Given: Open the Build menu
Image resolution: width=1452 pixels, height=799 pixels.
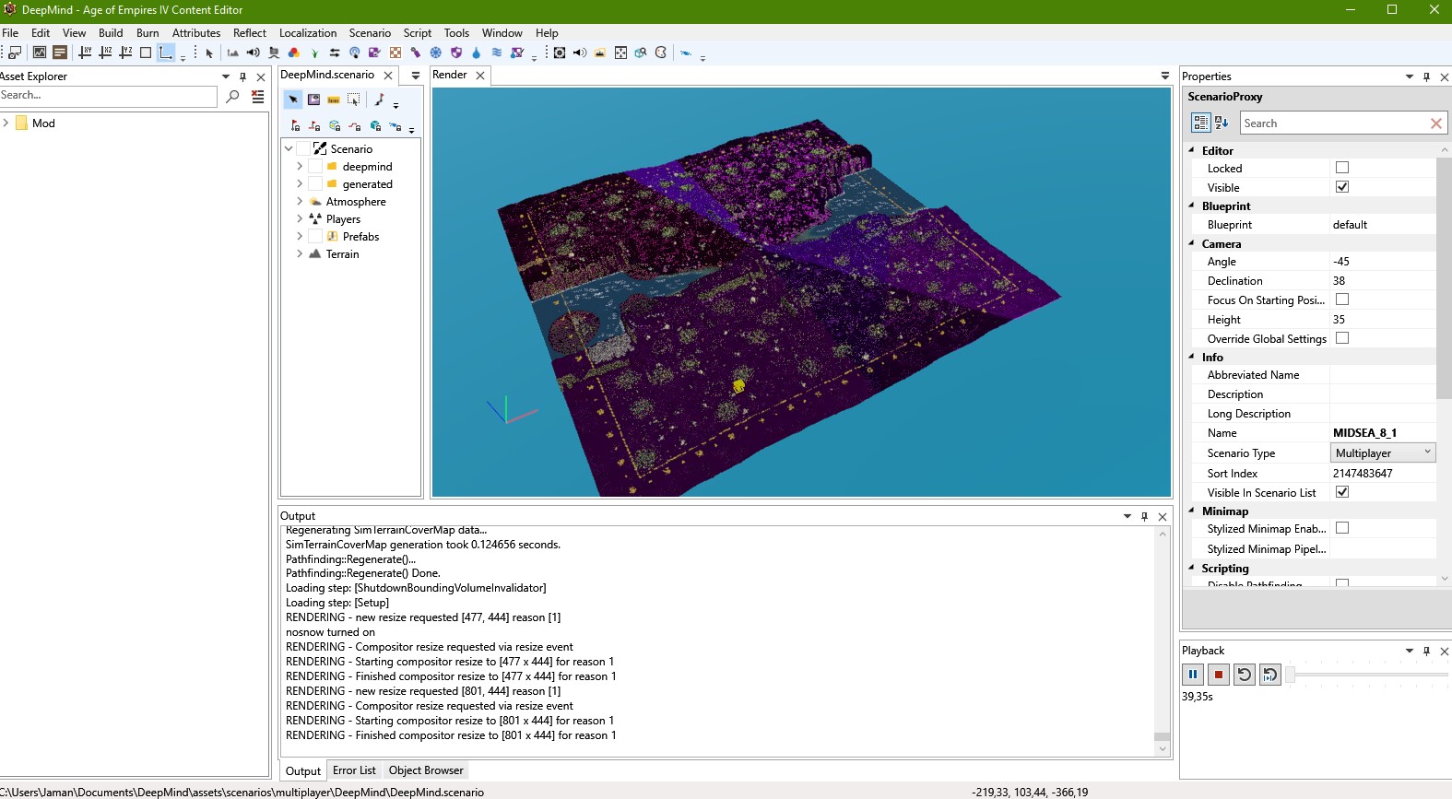Looking at the screenshot, I should click(x=111, y=32).
